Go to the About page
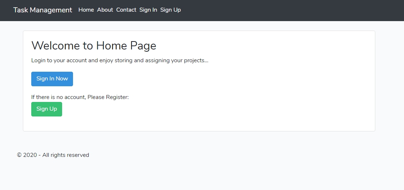404x190 pixels. 105,10
